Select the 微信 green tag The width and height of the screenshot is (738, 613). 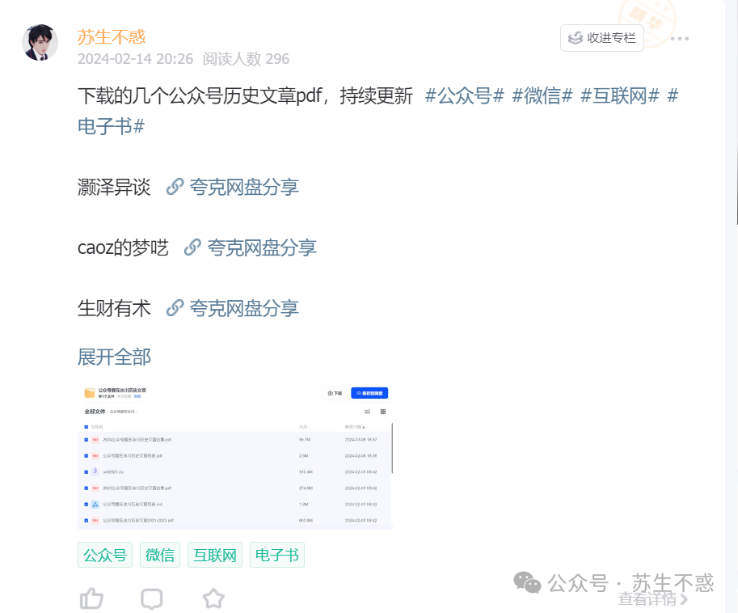(x=160, y=555)
